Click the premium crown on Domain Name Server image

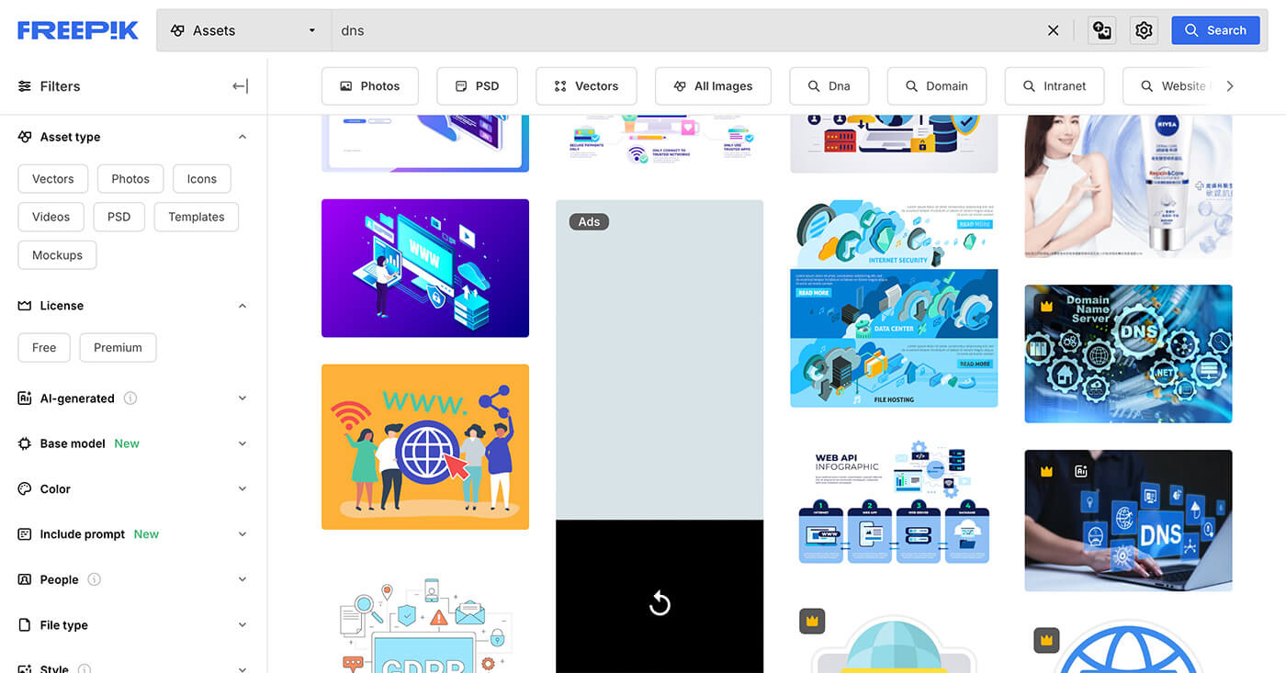pos(1045,305)
